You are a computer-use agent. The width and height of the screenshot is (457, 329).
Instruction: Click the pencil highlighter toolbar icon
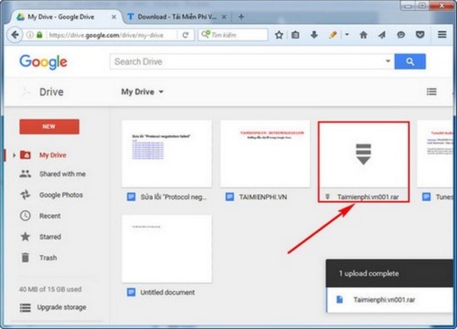click(x=333, y=35)
